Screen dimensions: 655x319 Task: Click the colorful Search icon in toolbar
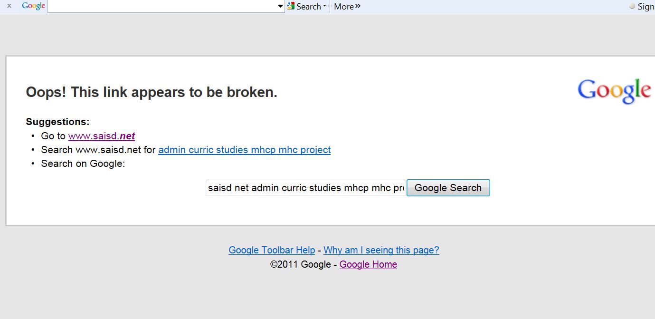pos(291,6)
